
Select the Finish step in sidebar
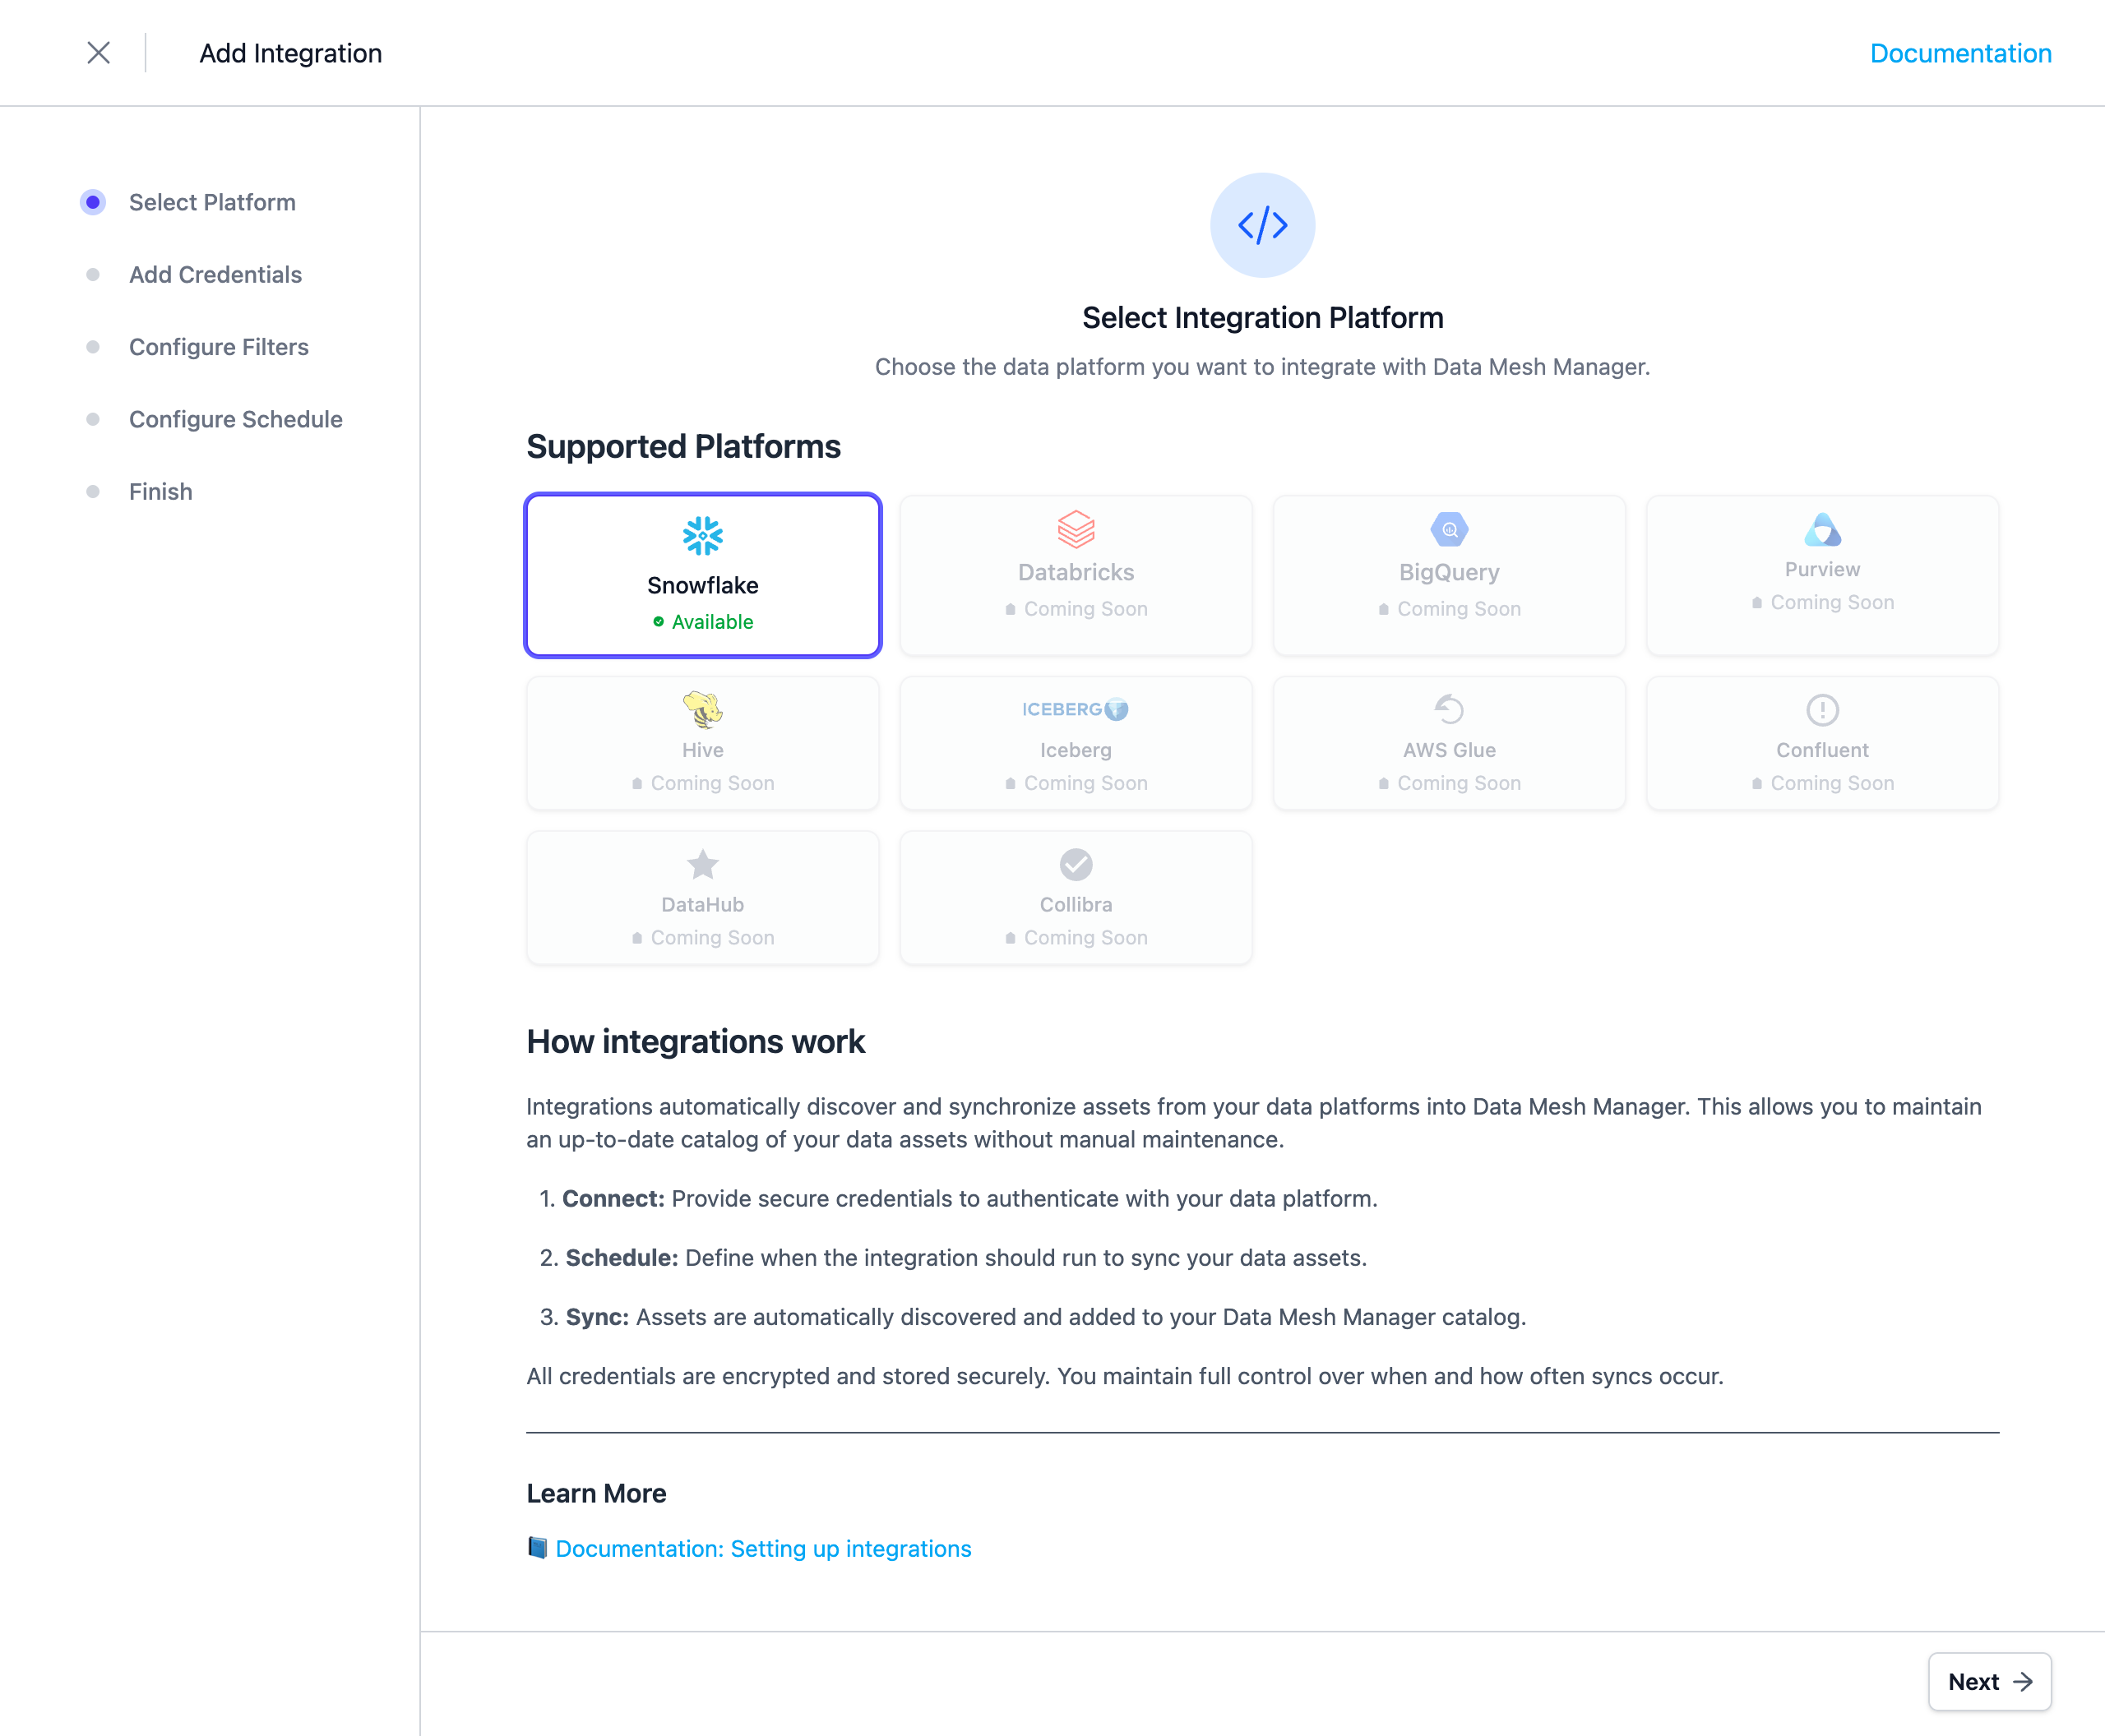coord(160,491)
